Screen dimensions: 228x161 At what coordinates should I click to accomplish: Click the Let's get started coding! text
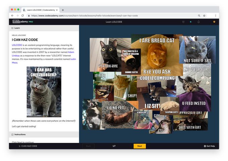click(x=24, y=126)
